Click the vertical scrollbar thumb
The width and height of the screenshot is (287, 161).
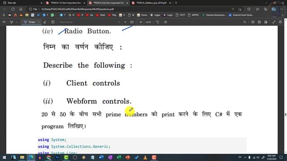pyautogui.click(x=285, y=114)
